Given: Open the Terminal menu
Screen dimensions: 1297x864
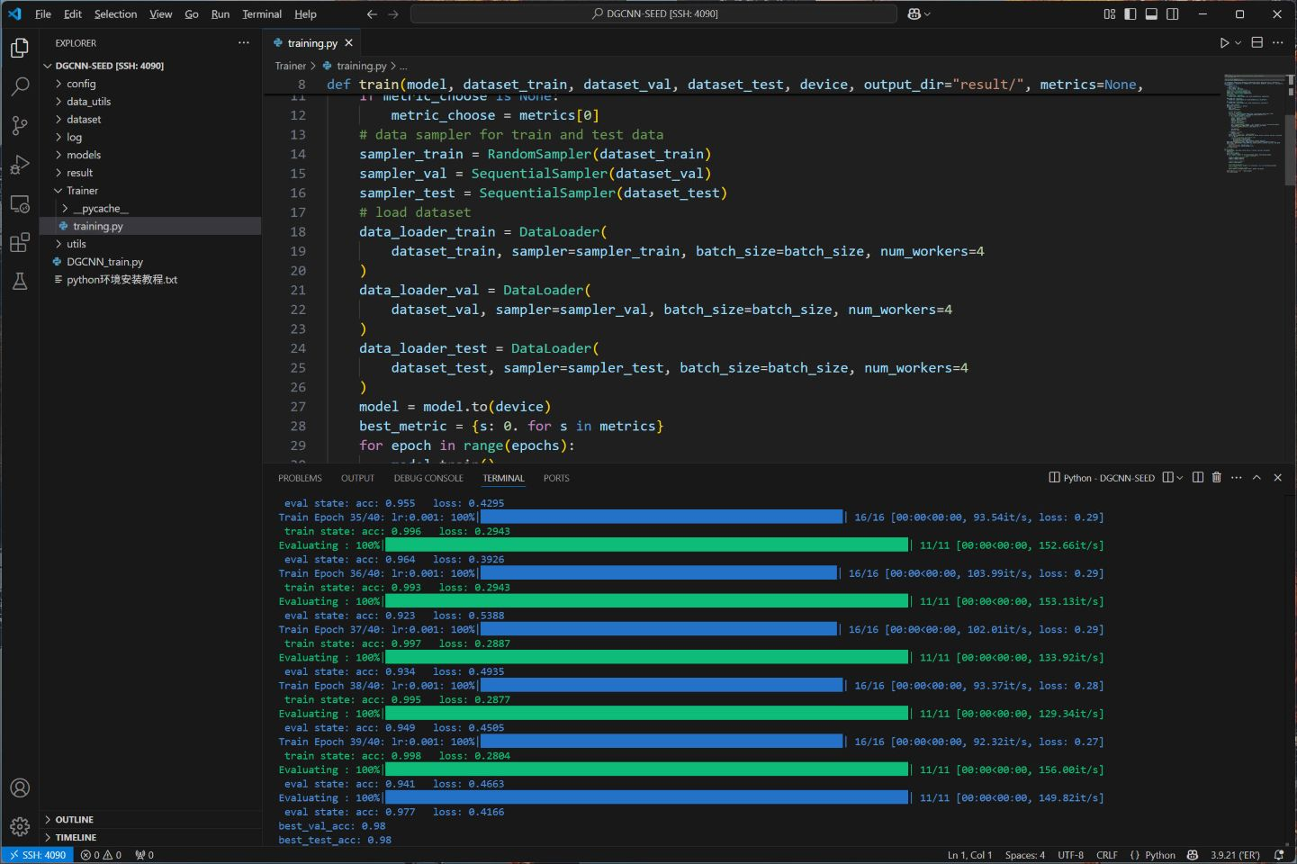Looking at the screenshot, I should point(262,14).
